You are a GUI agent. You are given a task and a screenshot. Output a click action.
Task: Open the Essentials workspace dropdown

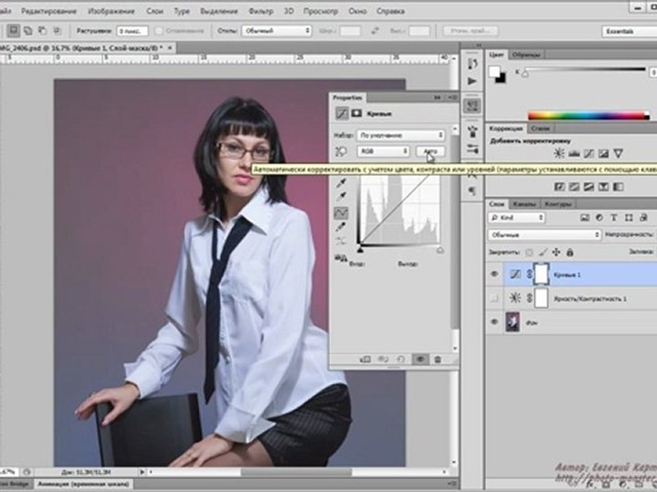point(630,31)
